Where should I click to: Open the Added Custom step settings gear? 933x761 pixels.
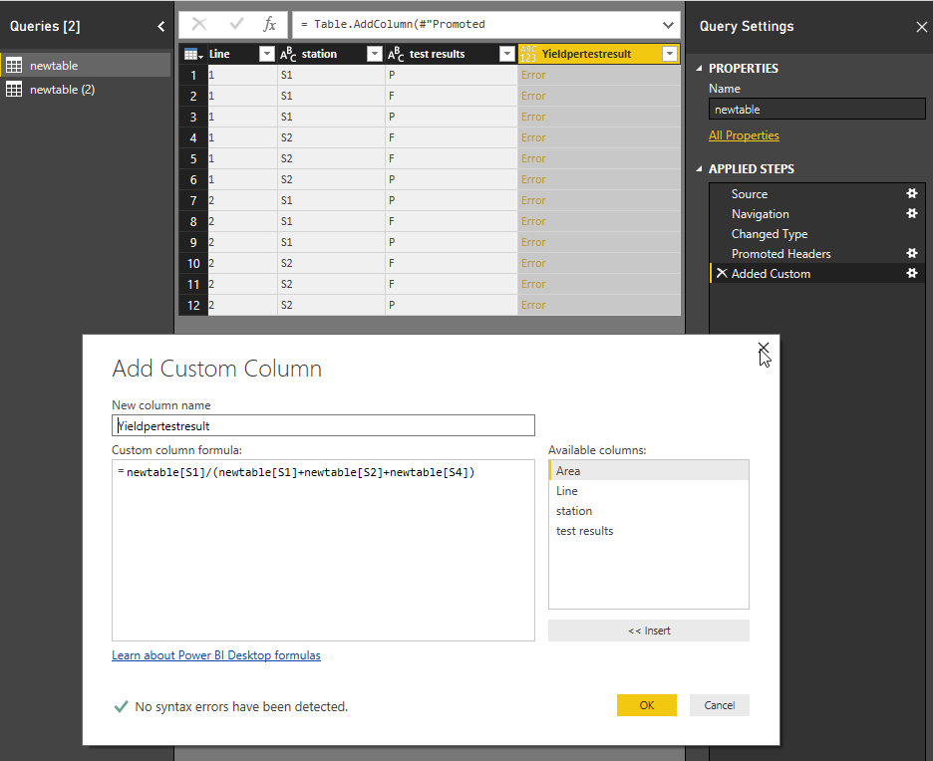(x=912, y=274)
